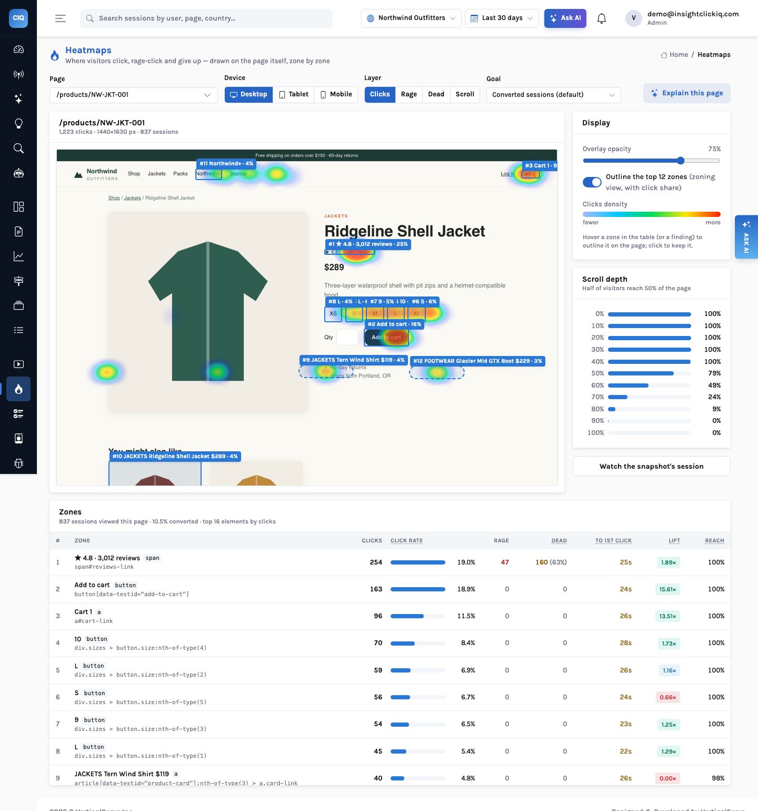Open the robot assistant sidebar icon
Image resolution: width=758 pixels, height=811 pixels.
click(x=18, y=173)
